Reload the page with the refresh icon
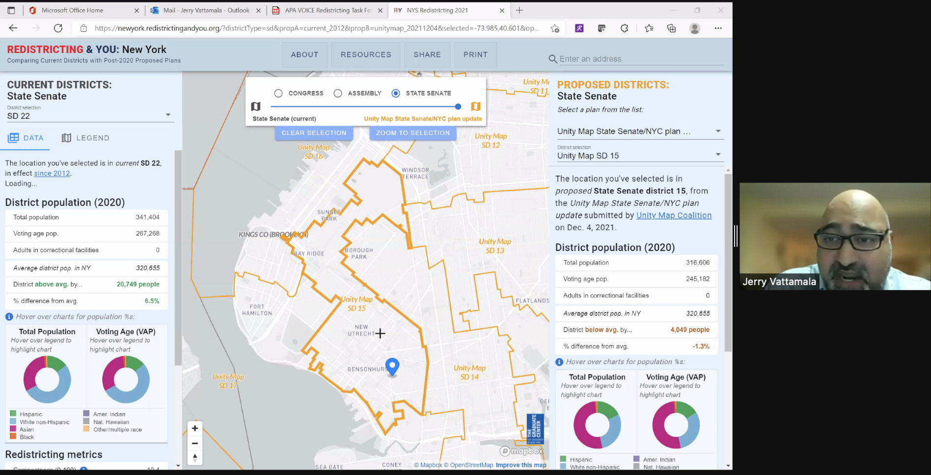This screenshot has width=931, height=475. (58, 28)
